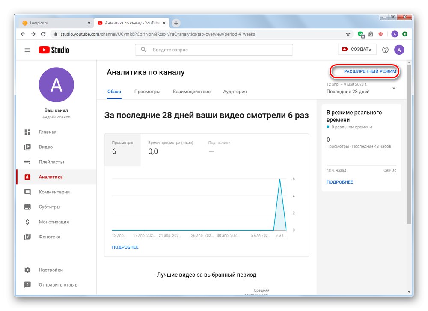The height and width of the screenshot is (311, 428).
Task: Open Субтитры in the sidebar
Action: click(56, 207)
